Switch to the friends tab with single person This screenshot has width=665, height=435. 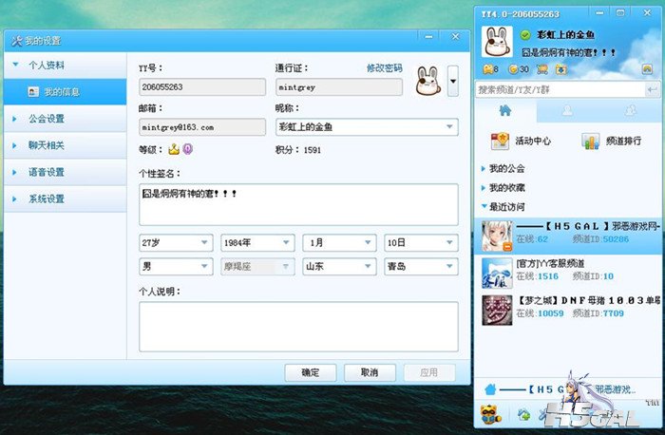567,111
